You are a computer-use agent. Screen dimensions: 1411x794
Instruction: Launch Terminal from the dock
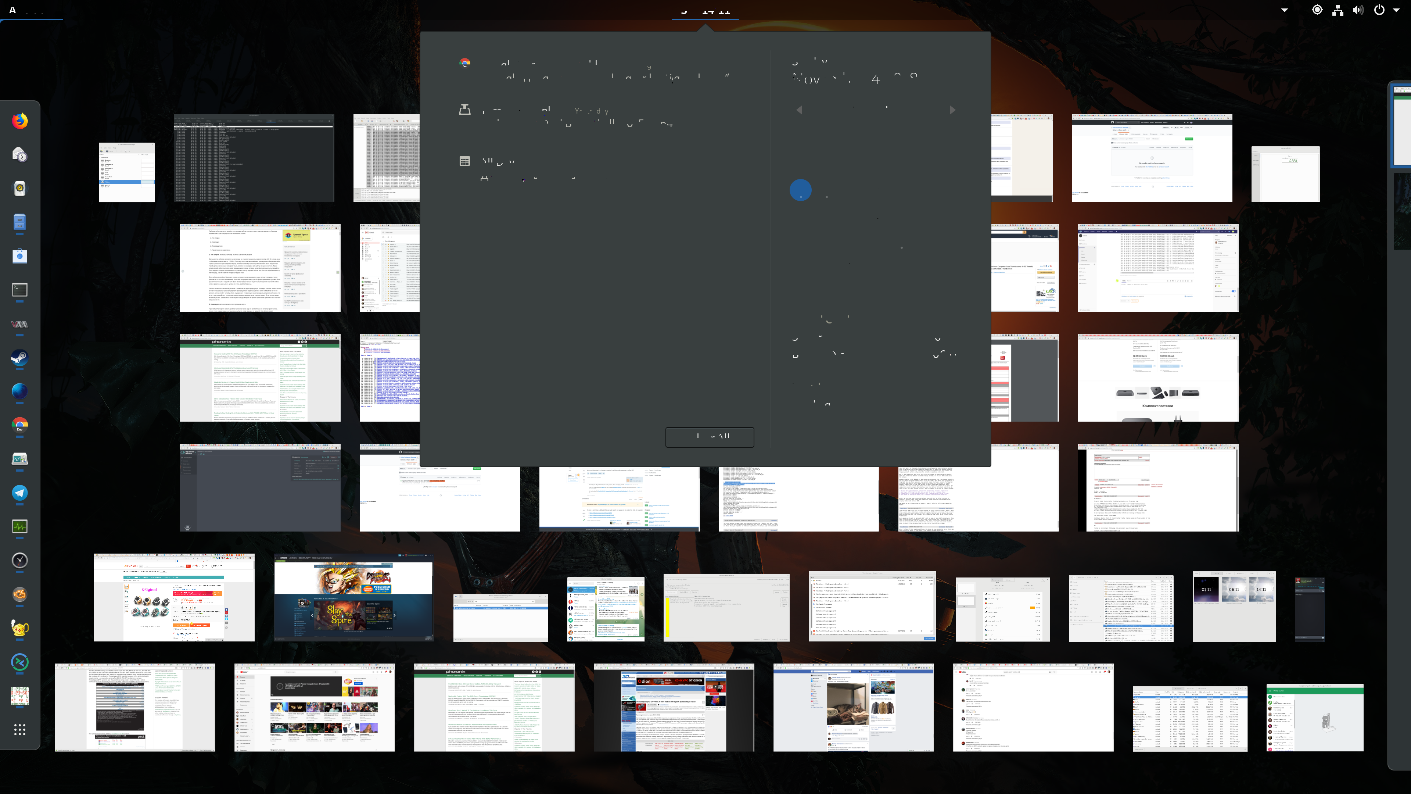[20, 290]
